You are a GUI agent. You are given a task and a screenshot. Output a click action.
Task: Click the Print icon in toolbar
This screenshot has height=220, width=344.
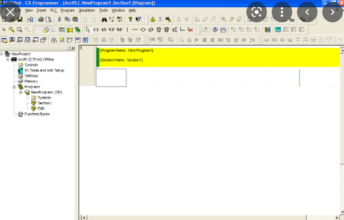[41, 19]
